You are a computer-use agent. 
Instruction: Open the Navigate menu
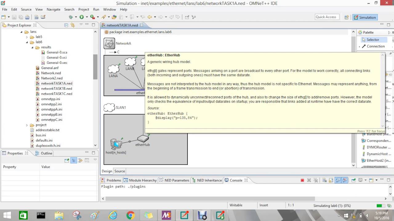coord(54,10)
